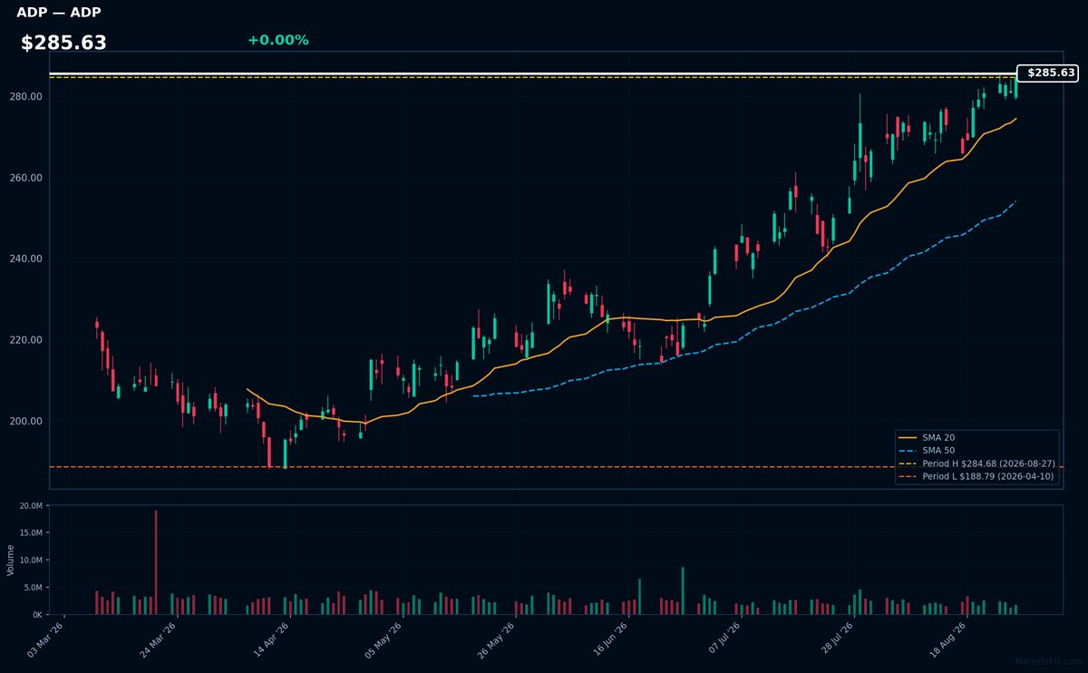This screenshot has height=673, width=1088.
Task: Click the +0.00% change value
Action: 277,40
